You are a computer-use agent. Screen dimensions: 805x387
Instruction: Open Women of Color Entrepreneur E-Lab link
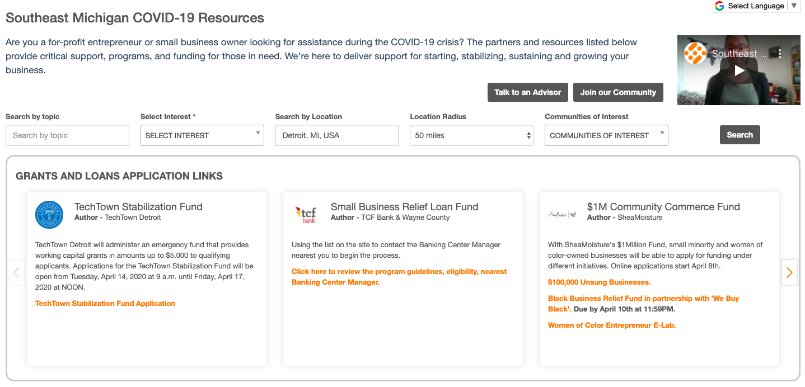coord(612,325)
